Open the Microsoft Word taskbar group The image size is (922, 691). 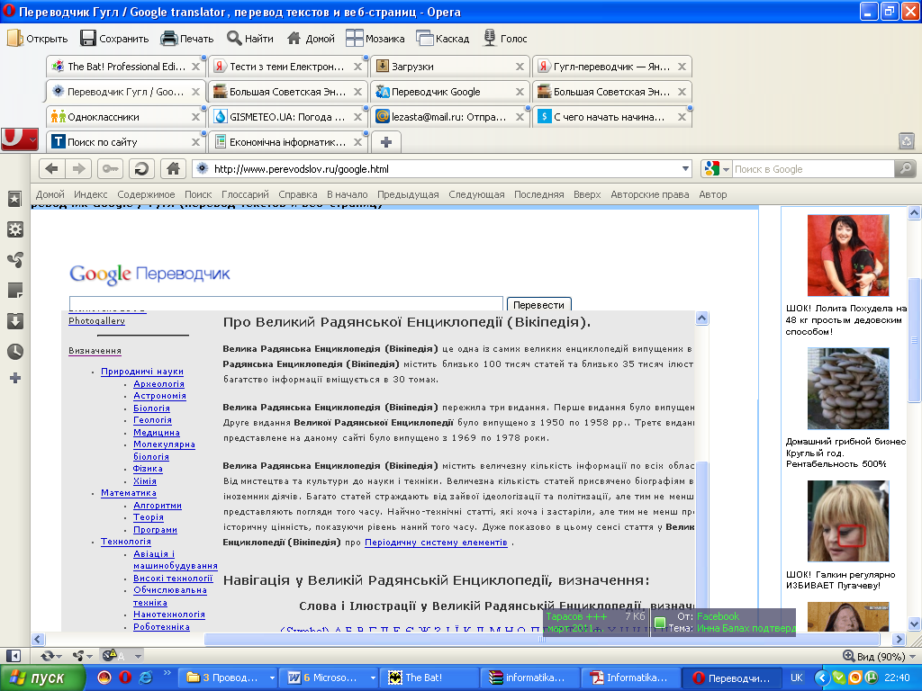tap(328, 678)
